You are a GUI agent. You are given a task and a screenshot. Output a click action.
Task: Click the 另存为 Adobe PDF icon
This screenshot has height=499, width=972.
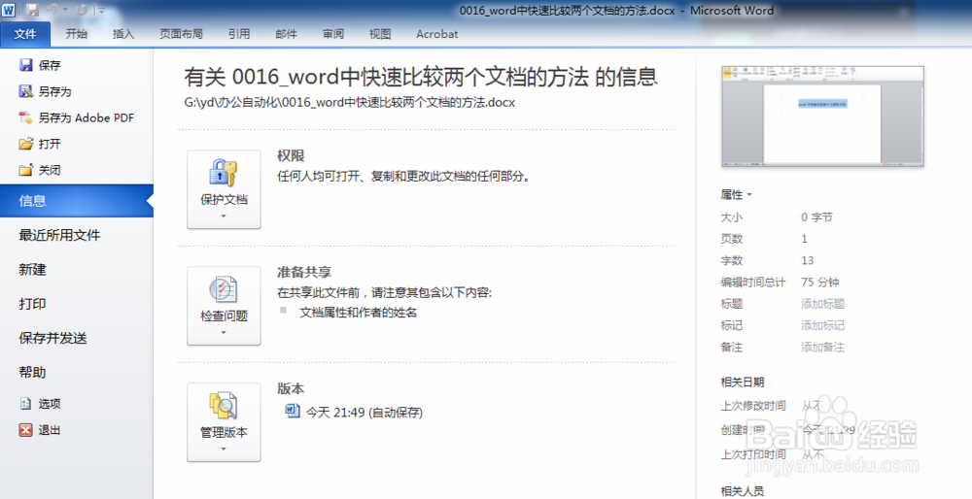pos(25,117)
